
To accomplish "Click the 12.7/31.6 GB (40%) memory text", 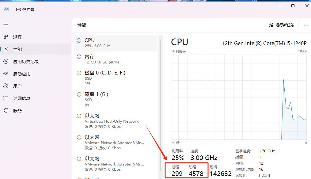I will [102, 62].
